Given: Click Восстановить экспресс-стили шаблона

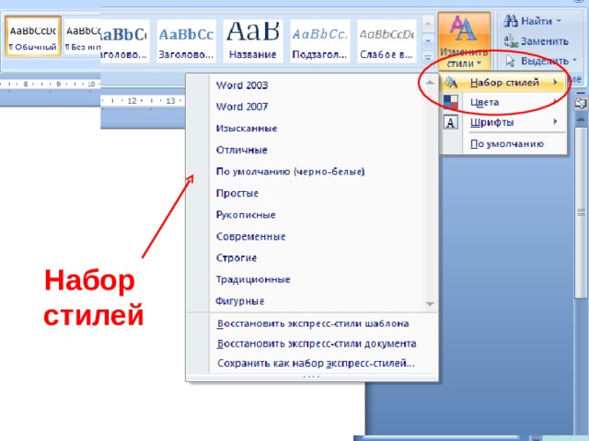Looking at the screenshot, I should 313,323.
